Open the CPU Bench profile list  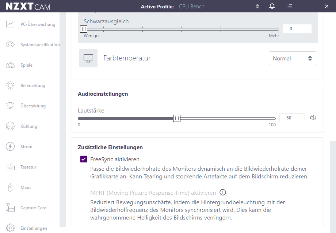click(192, 7)
